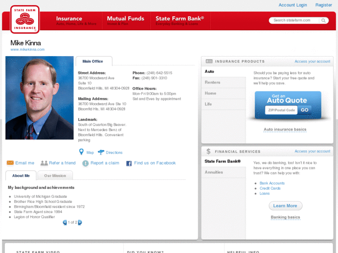The height and width of the screenshot is (253, 338).
Task: Open the Insurance menu
Action: pos(76,21)
